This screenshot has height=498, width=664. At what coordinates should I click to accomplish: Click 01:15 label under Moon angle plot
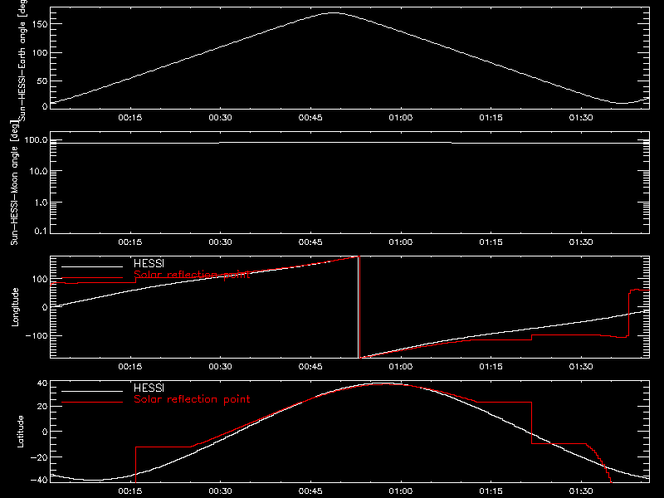pyautogui.click(x=491, y=242)
